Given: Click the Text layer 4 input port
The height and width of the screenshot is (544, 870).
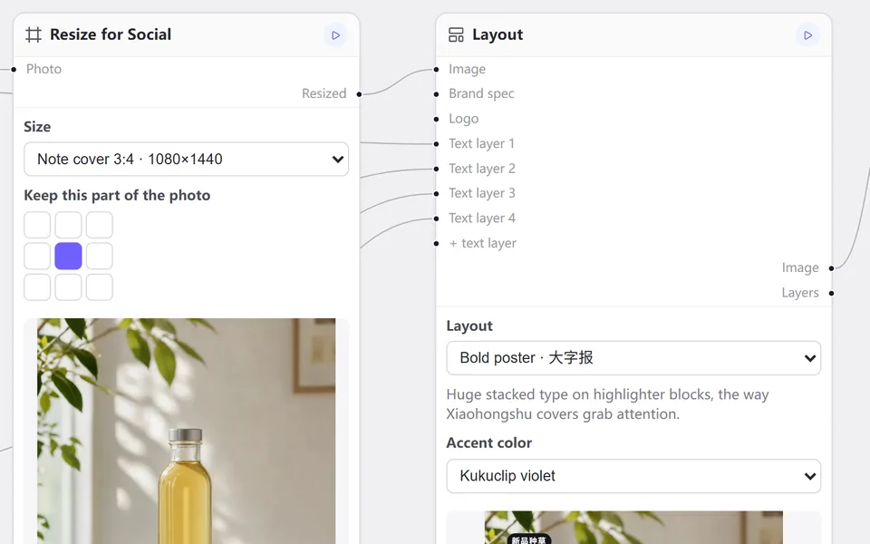Looking at the screenshot, I should click(436, 219).
